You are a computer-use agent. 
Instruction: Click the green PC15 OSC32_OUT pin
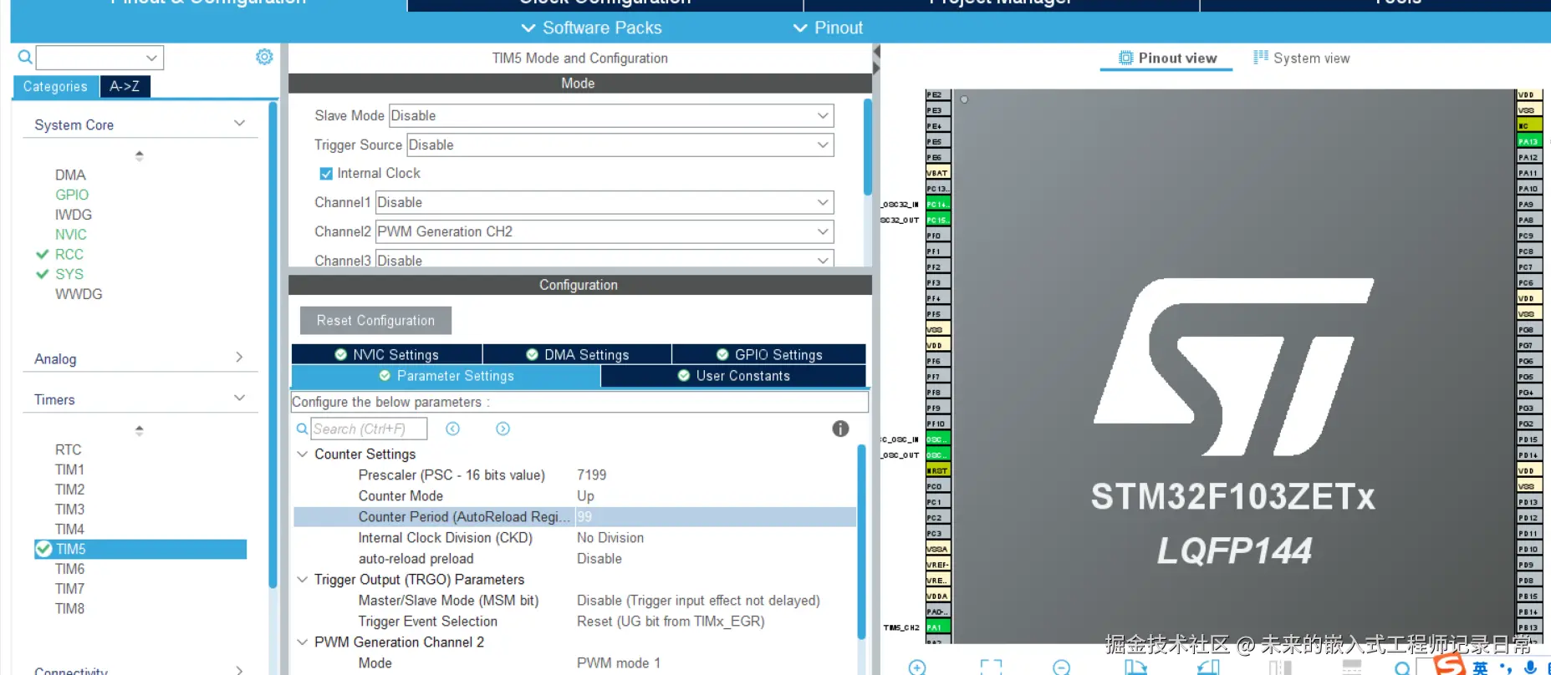coord(937,220)
